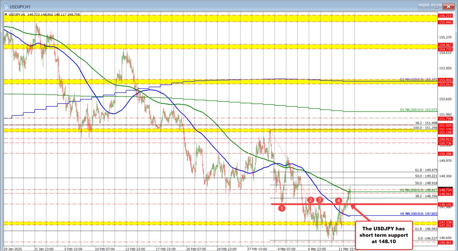Screen dimensions: 458x251
Task: Select the '154.967' red price label
Action: (x=445, y=45)
